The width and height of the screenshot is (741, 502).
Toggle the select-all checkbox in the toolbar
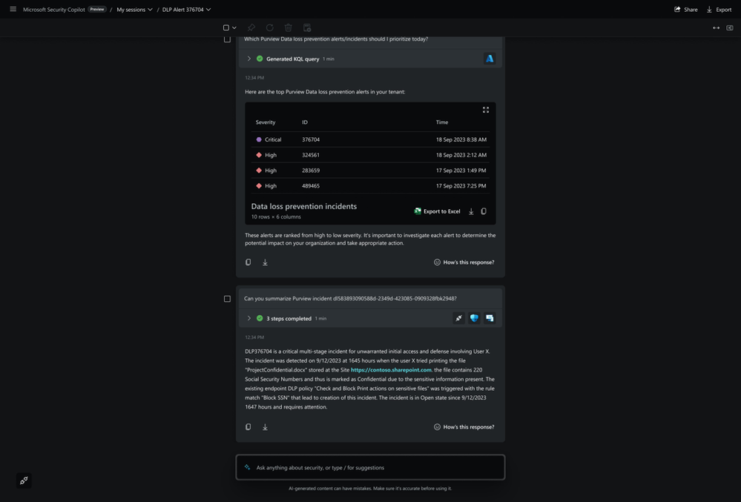click(x=226, y=28)
